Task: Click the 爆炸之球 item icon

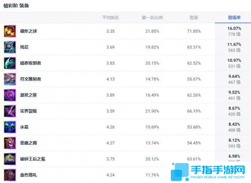Action: tap(10, 31)
